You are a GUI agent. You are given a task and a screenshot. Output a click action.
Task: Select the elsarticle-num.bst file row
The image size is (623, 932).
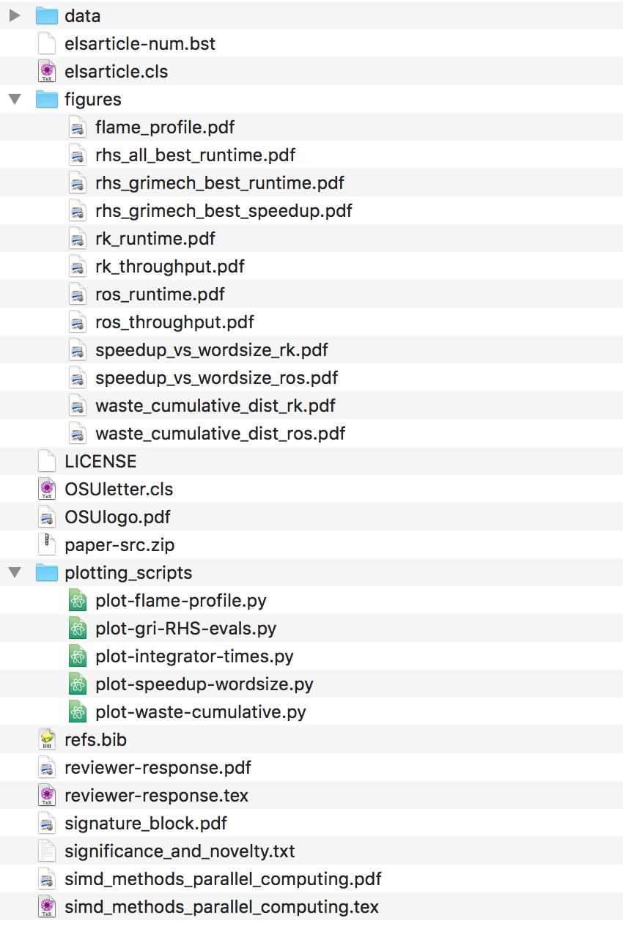click(140, 44)
